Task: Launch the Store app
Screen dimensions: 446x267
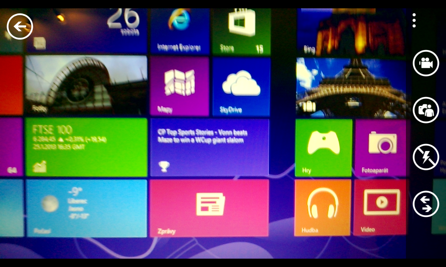Action: [240, 26]
